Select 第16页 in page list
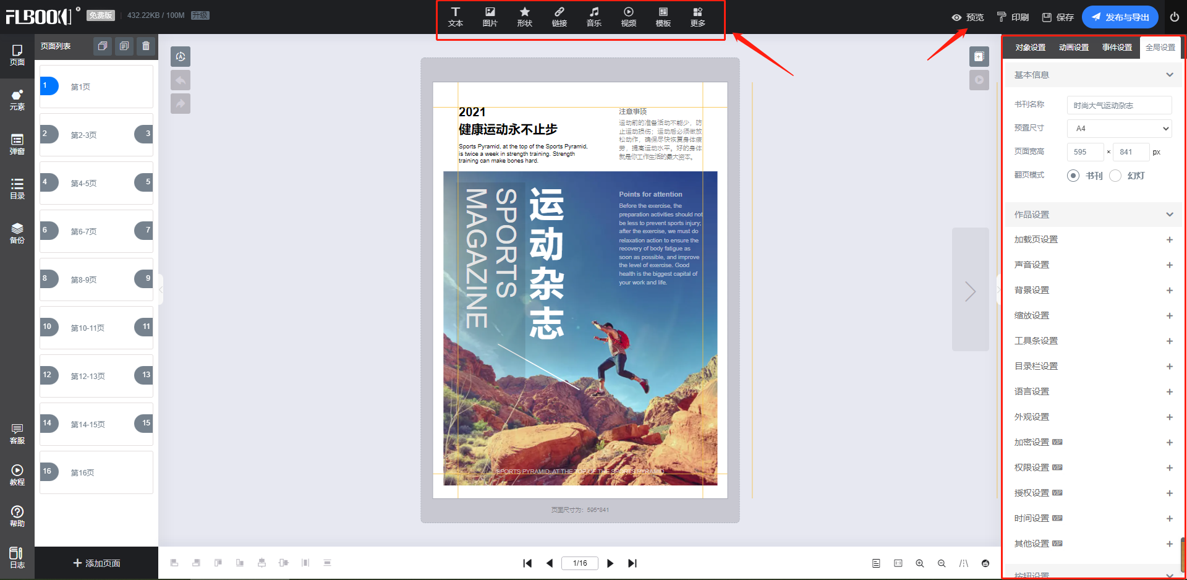 (96, 472)
